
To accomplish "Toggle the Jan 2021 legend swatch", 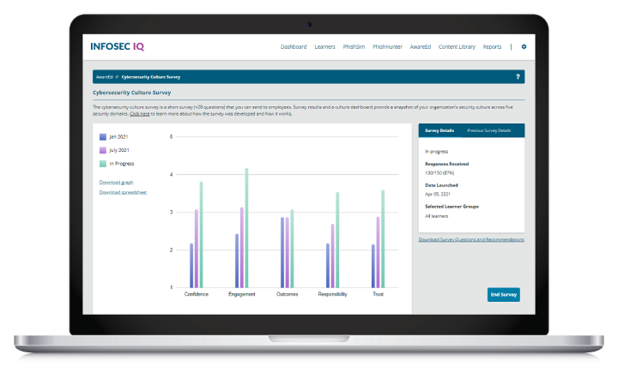I will tap(103, 136).
